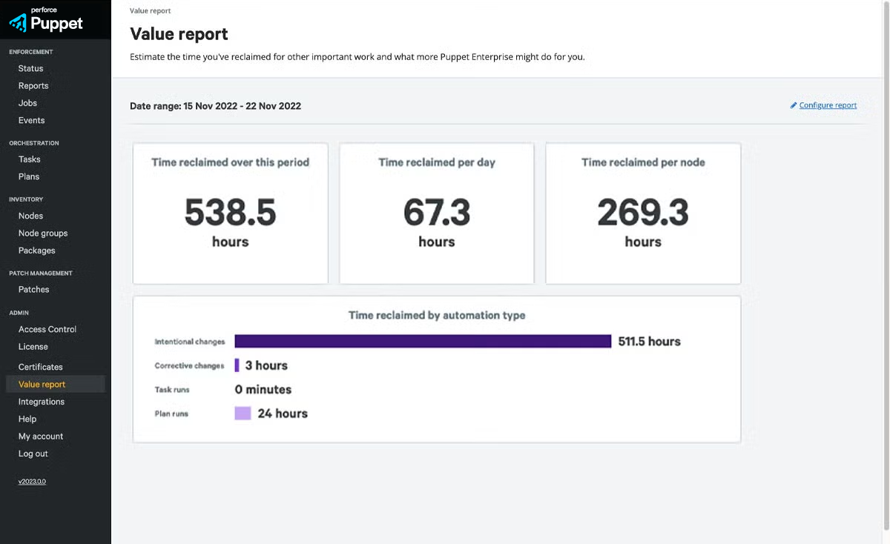890x544 pixels.
Task: Open My account settings
Action: [x=40, y=436]
